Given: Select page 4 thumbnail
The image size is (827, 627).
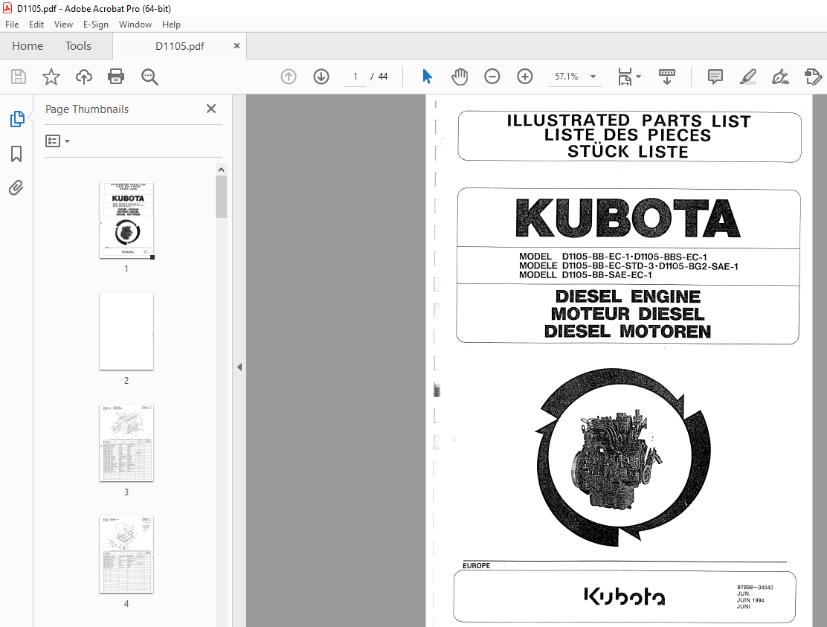Looking at the screenshot, I should point(126,555).
